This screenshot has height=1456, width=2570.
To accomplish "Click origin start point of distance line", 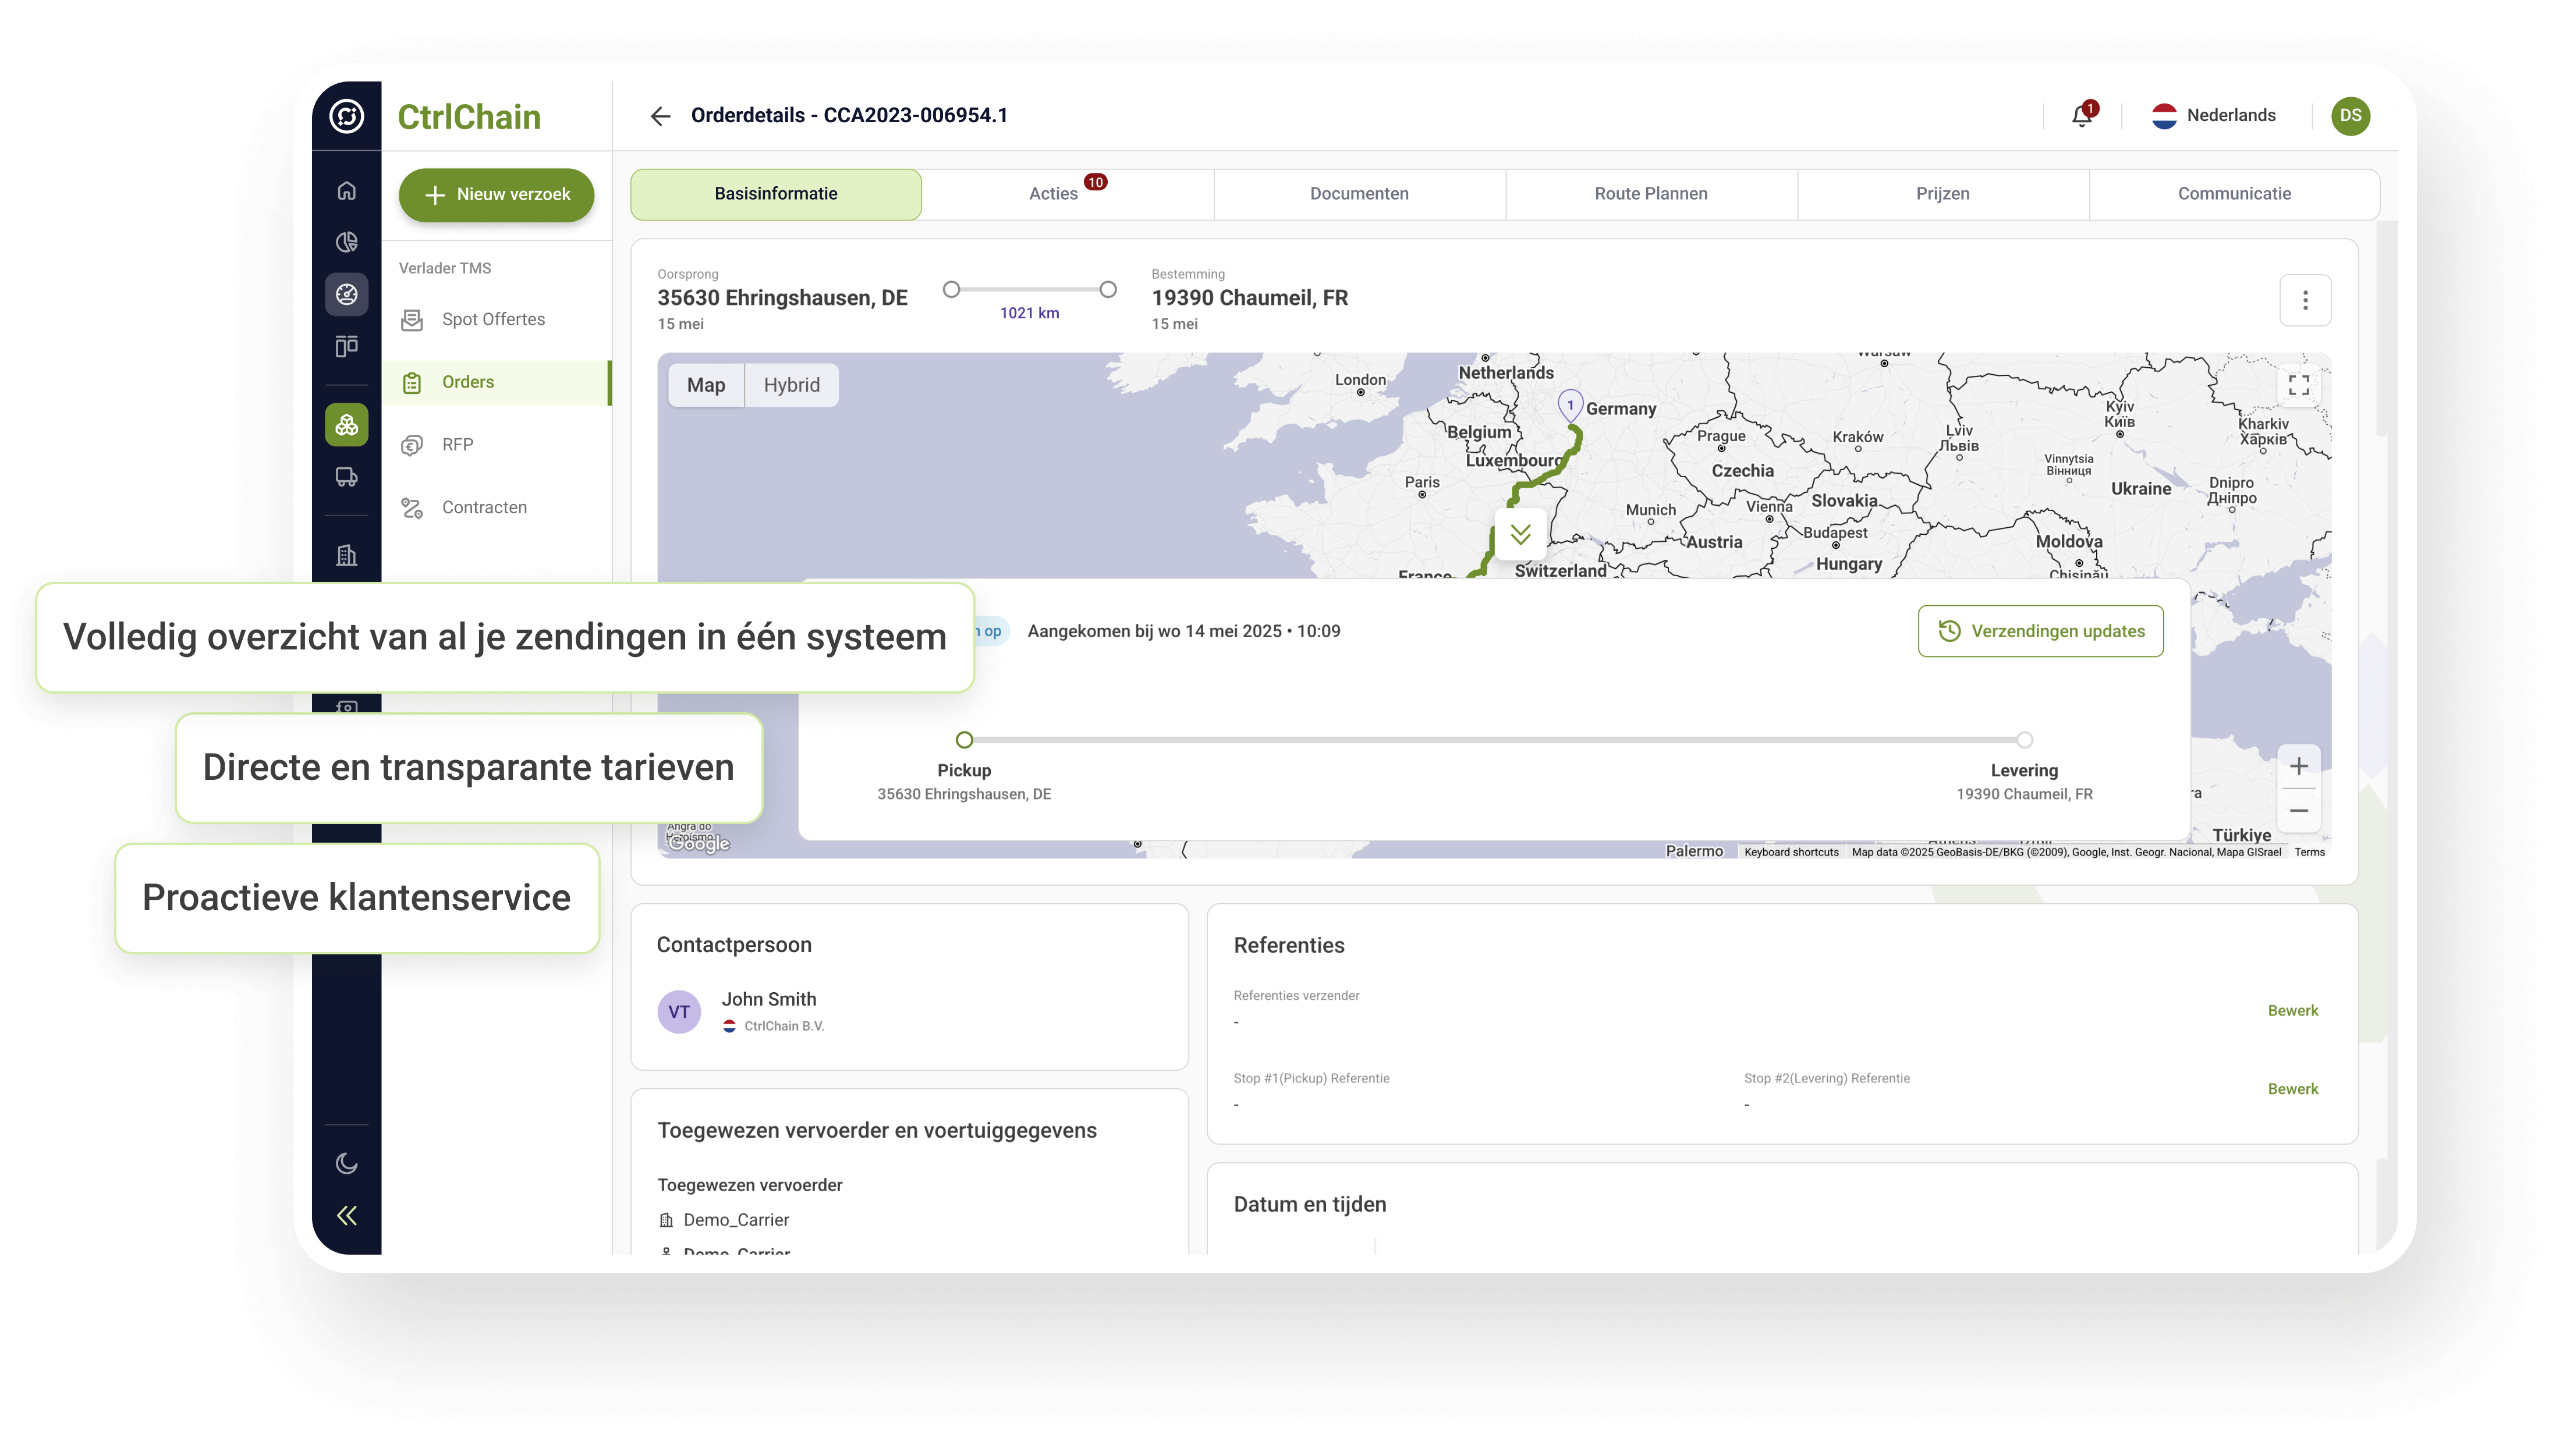I will tap(951, 290).
